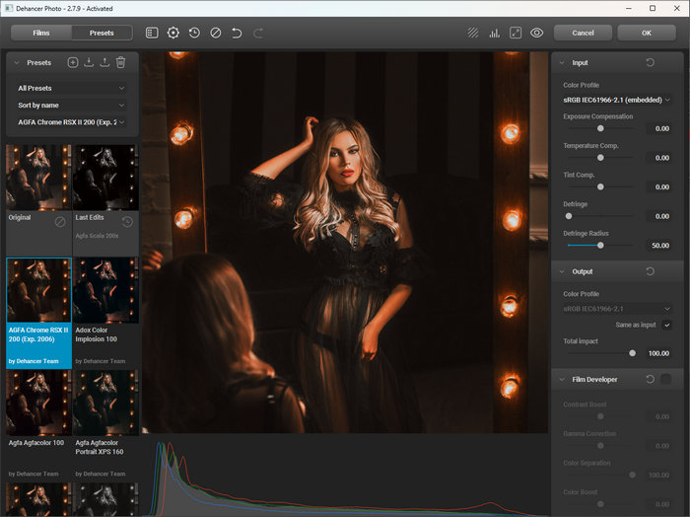Click the Total Impact slider handle
The width and height of the screenshot is (690, 517).
[x=632, y=352]
